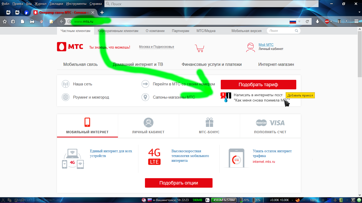This screenshot has height=203, width=362.
Task: Open the Вид menu
Action: pyautogui.click(x=29, y=4)
